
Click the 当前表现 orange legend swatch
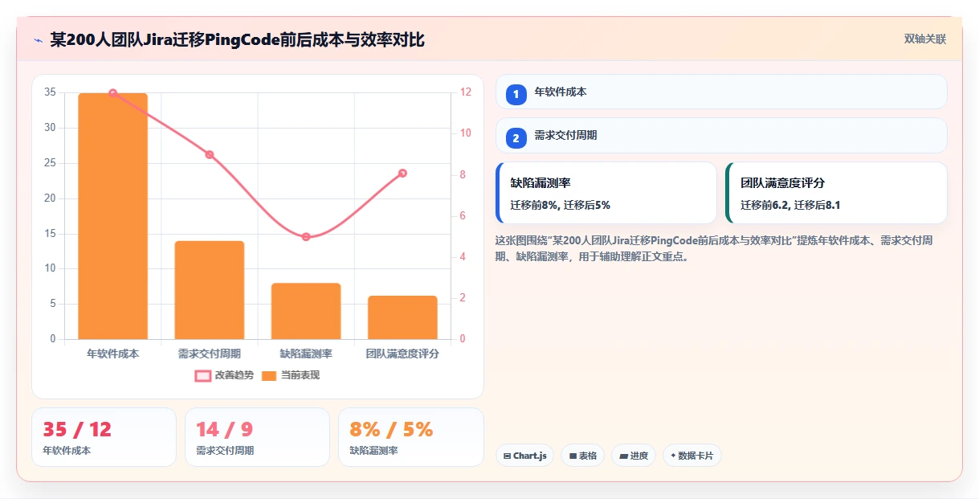tap(269, 376)
